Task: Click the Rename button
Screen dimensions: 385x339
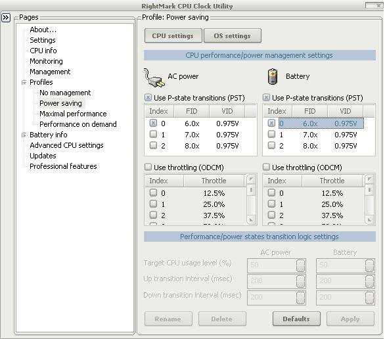Action: pyautogui.click(x=168, y=319)
